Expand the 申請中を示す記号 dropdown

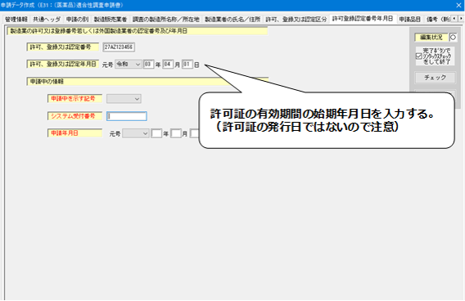tap(124, 99)
